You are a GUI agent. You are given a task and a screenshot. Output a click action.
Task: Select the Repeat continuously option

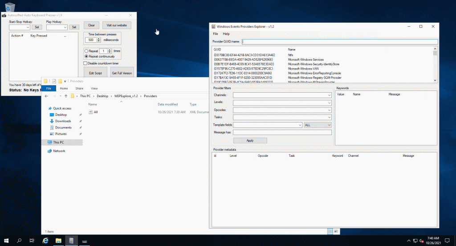click(x=86, y=57)
